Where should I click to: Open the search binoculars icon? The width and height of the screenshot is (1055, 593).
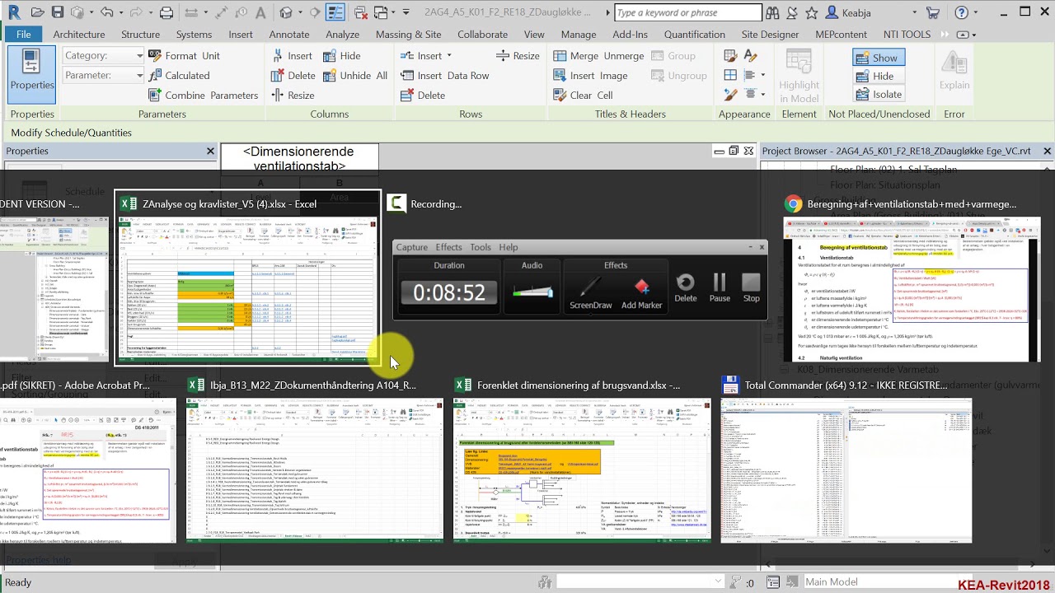(x=772, y=12)
